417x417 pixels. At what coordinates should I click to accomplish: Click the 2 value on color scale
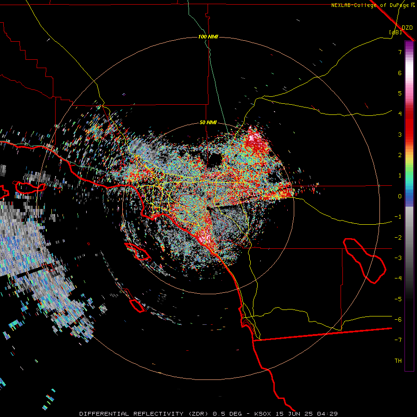click(400, 155)
